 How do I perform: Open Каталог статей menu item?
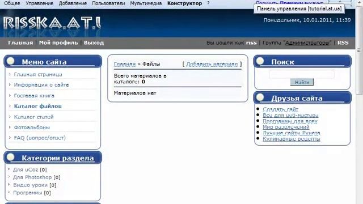[x=34, y=117]
